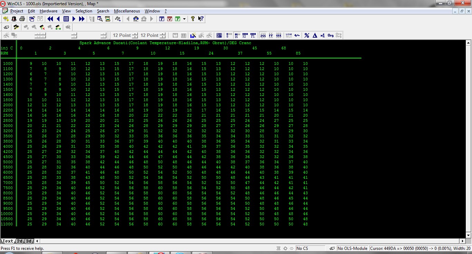Image resolution: width=472 pixels, height=254 pixels.
Task: Switch to the Text view tab
Action: click(8, 241)
